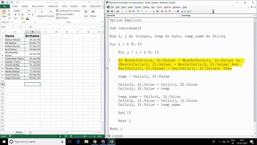The image size is (257, 145).
Task: Open the Debug menu in VBA editor
Action: click(x=146, y=7)
